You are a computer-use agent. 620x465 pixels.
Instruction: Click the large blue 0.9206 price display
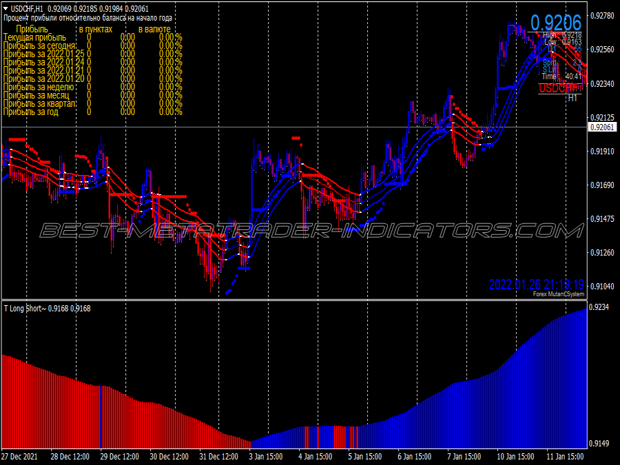(556, 23)
